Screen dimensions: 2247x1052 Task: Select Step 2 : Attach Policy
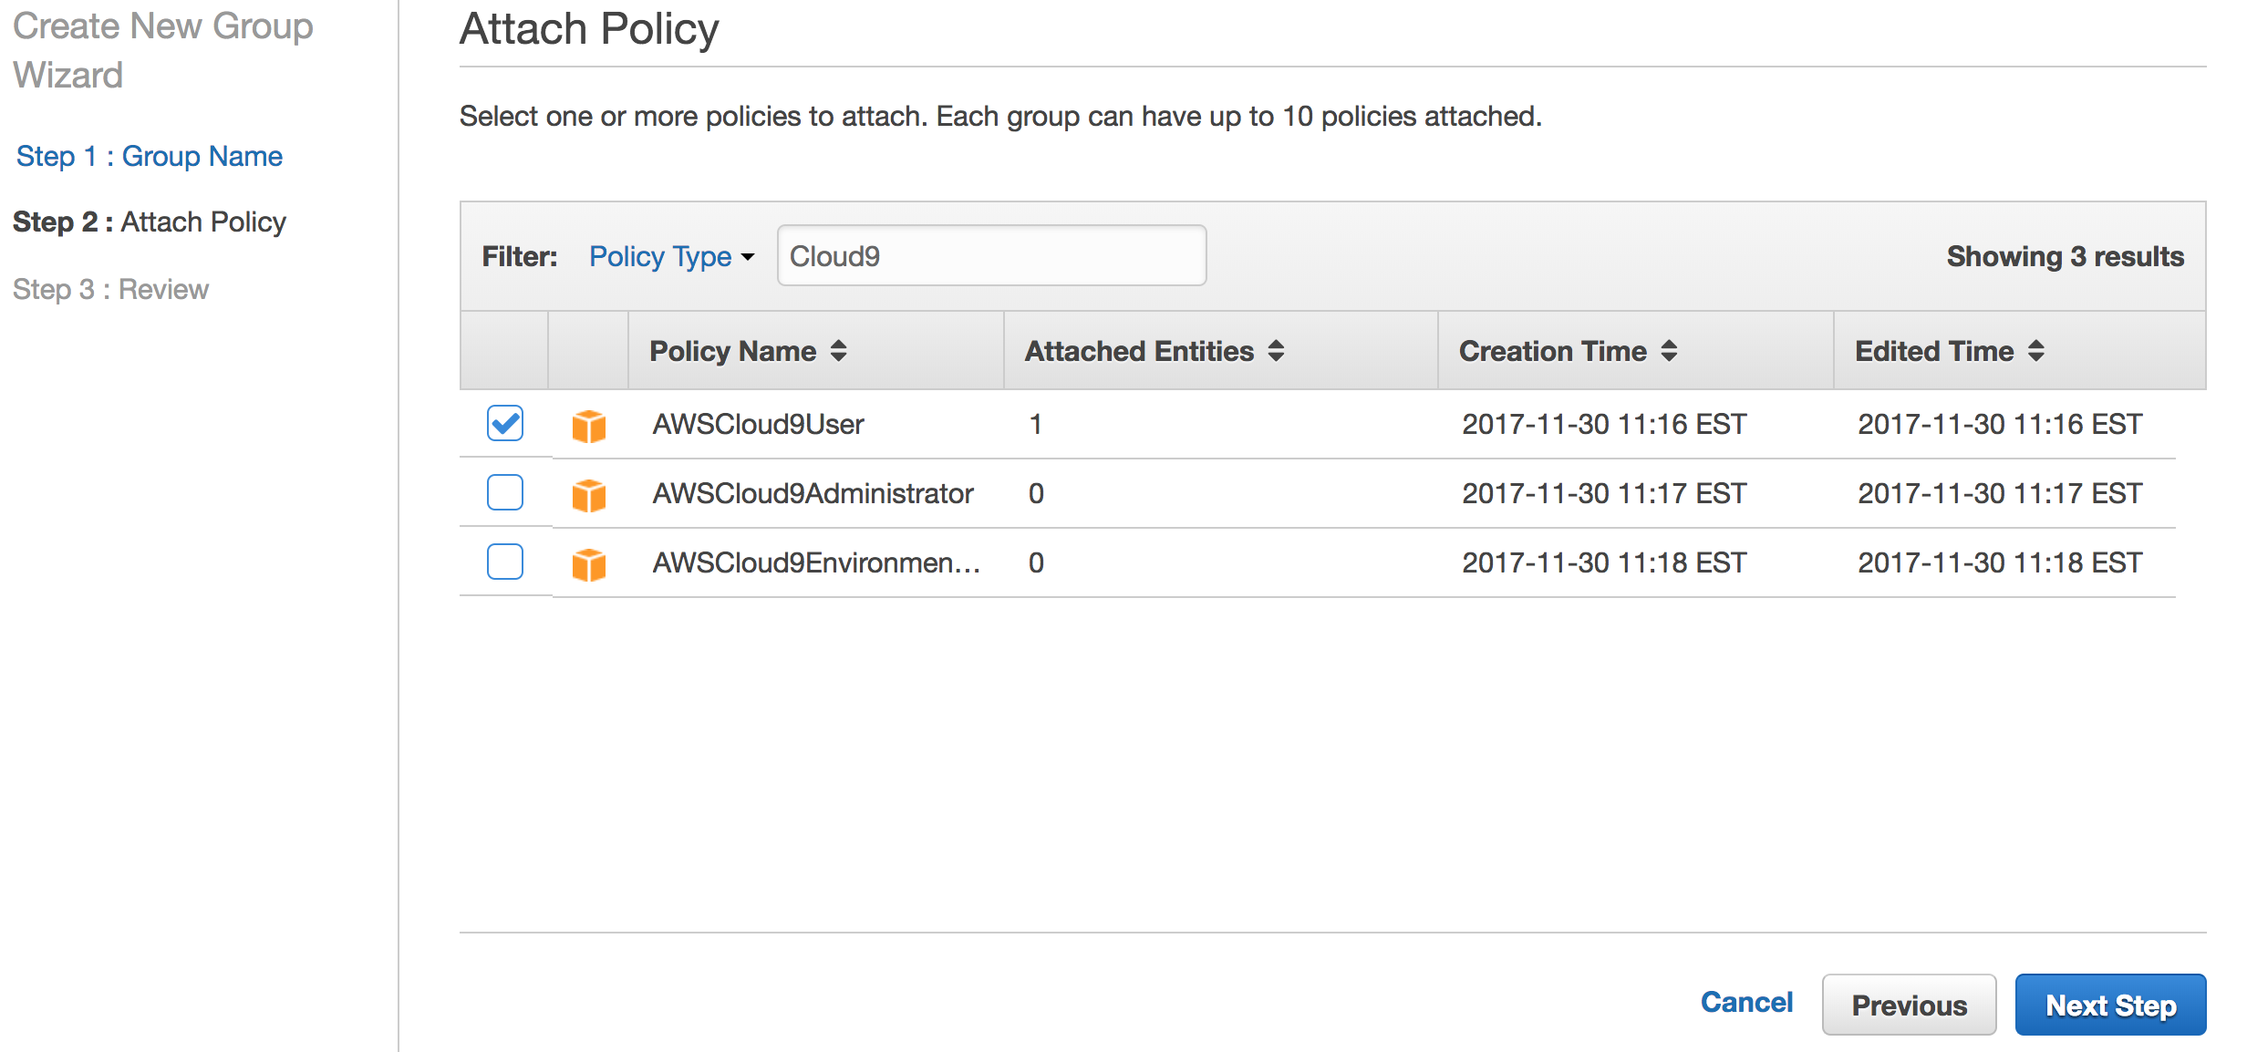(149, 222)
